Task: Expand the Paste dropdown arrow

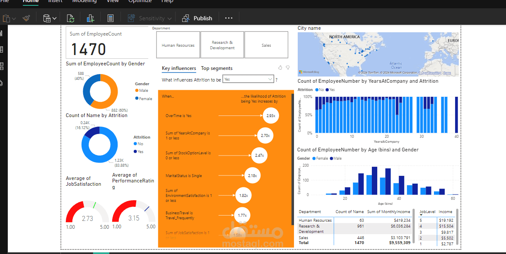Action: (14, 19)
